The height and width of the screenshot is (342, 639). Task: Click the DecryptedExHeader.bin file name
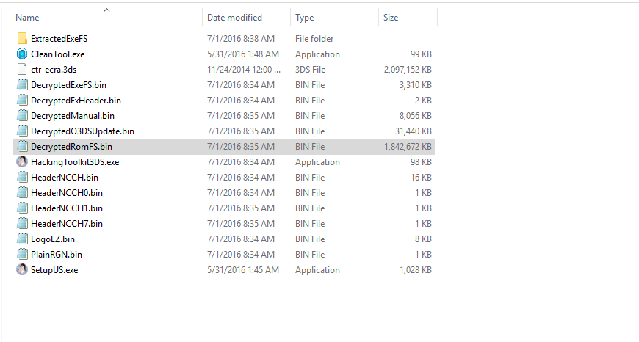tap(76, 100)
